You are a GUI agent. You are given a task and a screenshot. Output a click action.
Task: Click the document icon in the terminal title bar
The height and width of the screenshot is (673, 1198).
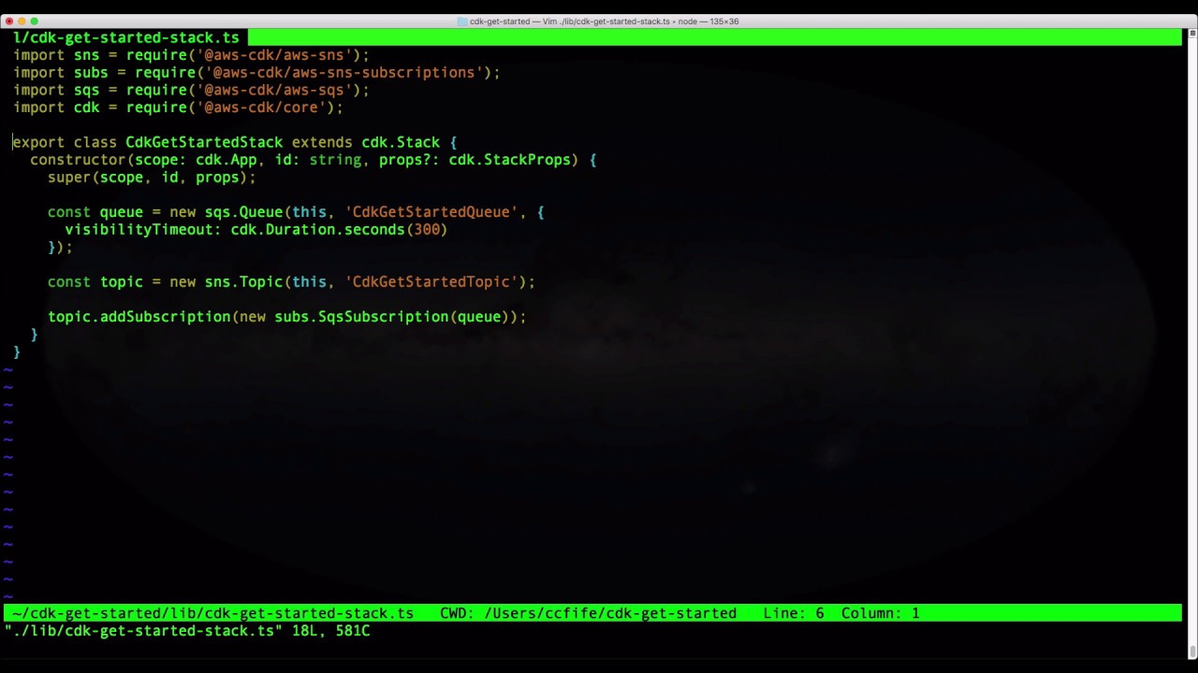point(461,21)
